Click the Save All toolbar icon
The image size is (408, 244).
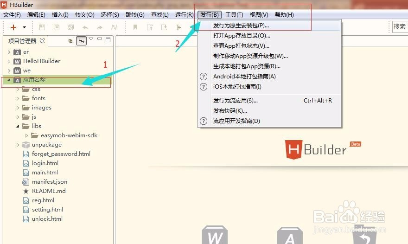click(x=71, y=27)
